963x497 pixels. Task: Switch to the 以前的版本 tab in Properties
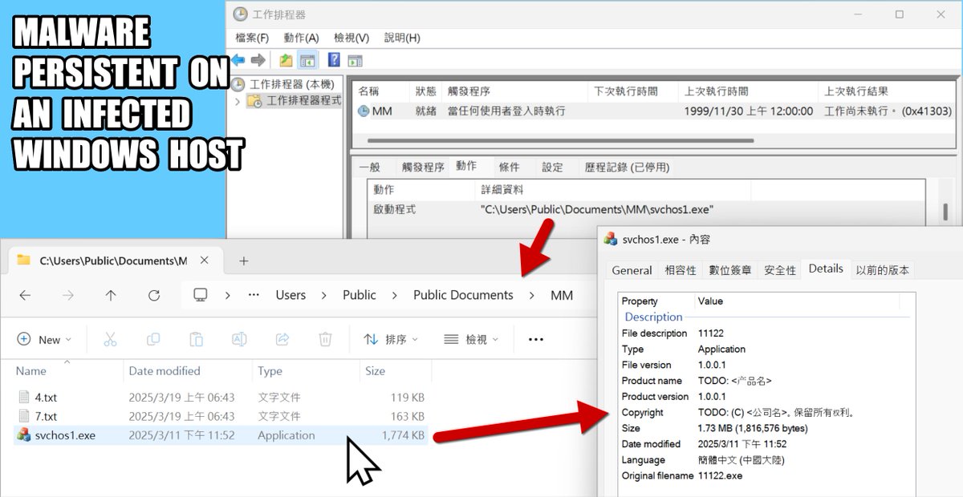click(x=883, y=270)
